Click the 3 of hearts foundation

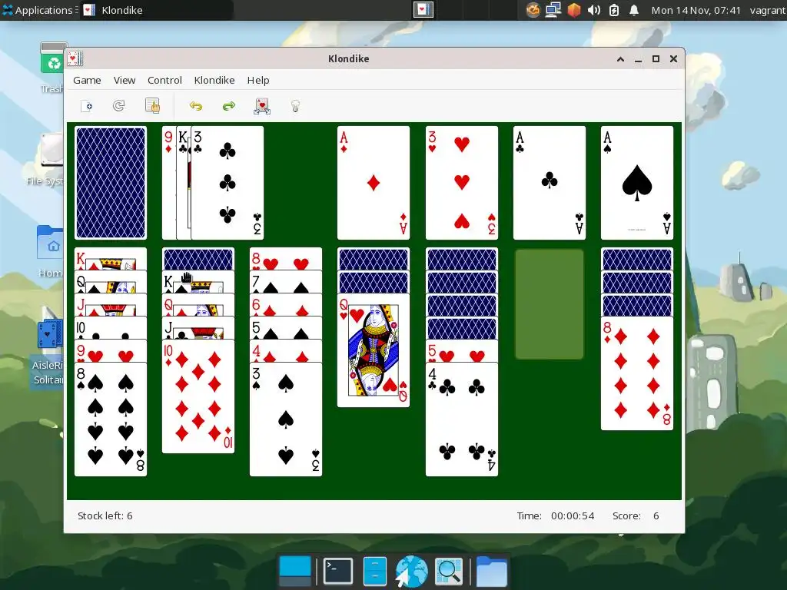(x=462, y=183)
